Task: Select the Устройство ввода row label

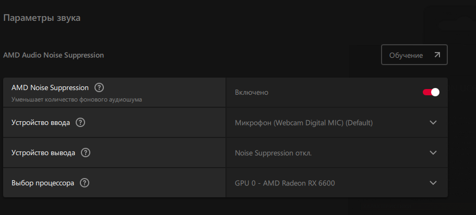Action: [x=41, y=123]
